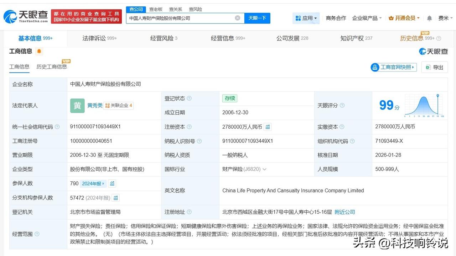Select 工商注册号 value 100000000040651
This screenshot has height=256, width=456.
click(x=91, y=141)
